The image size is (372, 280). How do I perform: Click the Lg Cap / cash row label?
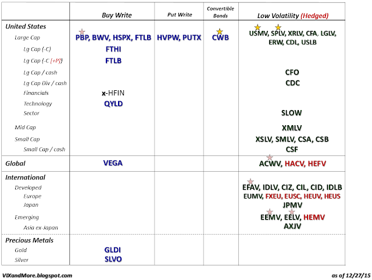click(40, 73)
